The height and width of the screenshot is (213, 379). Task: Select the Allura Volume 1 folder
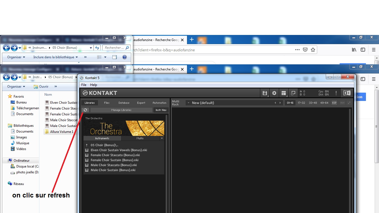(59, 132)
